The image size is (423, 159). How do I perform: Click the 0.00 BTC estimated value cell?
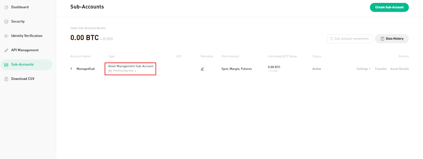[x=274, y=67]
